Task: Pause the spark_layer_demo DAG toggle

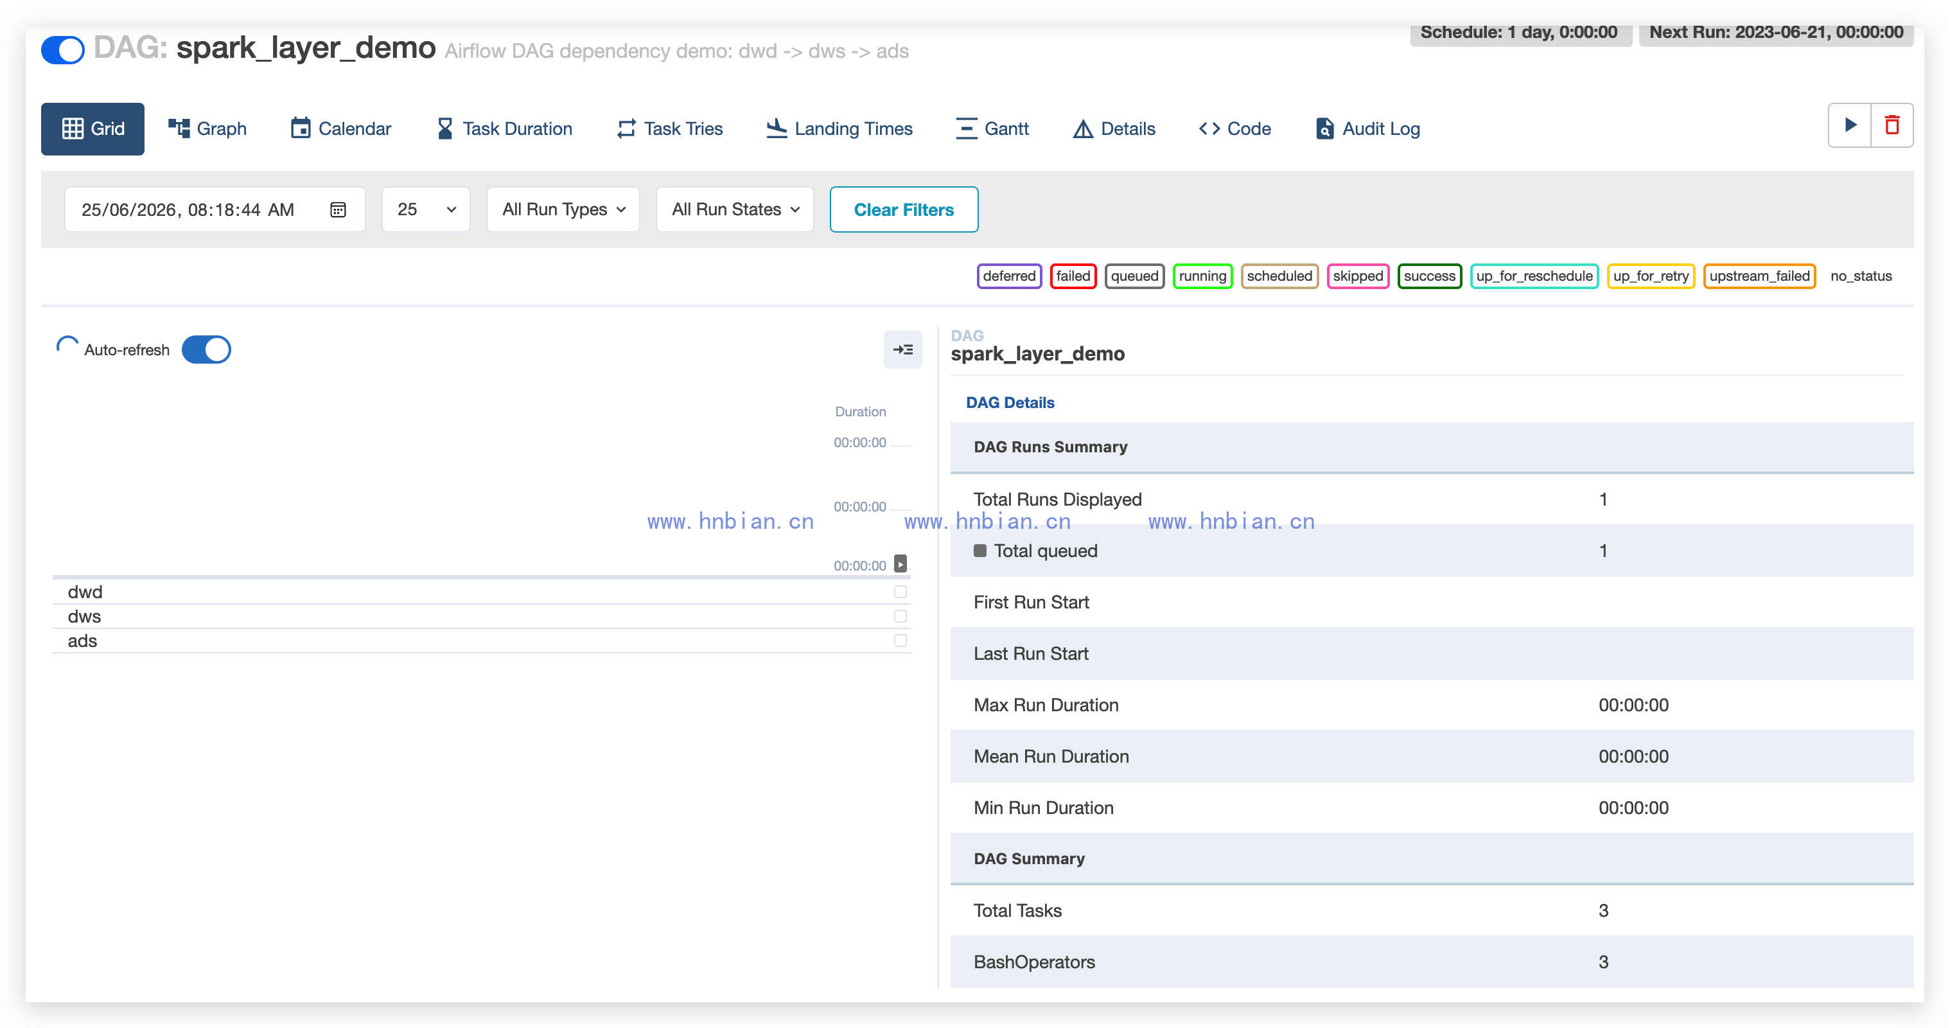Action: pos(63,50)
